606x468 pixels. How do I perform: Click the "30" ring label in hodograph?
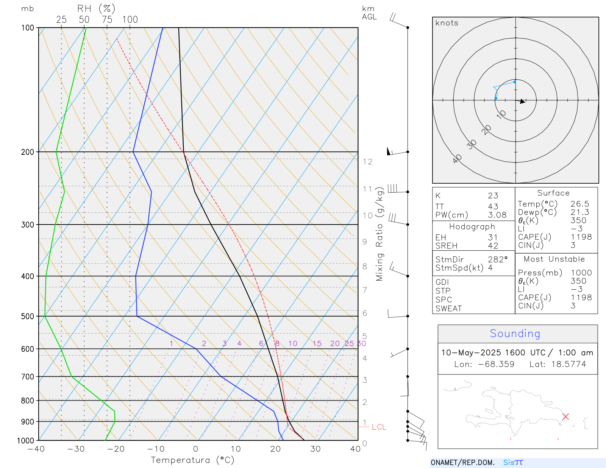(472, 144)
